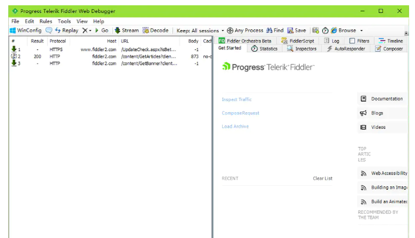Sort sessions by Result column header
This screenshot has height=238, width=415.
pos(37,41)
